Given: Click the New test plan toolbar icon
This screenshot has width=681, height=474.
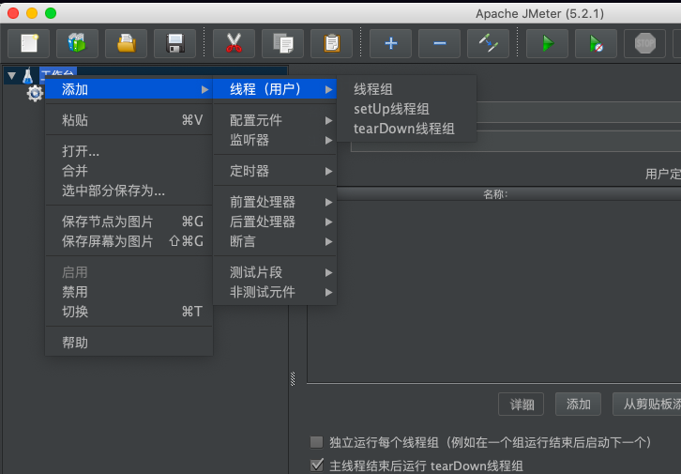Looking at the screenshot, I should 29,43.
